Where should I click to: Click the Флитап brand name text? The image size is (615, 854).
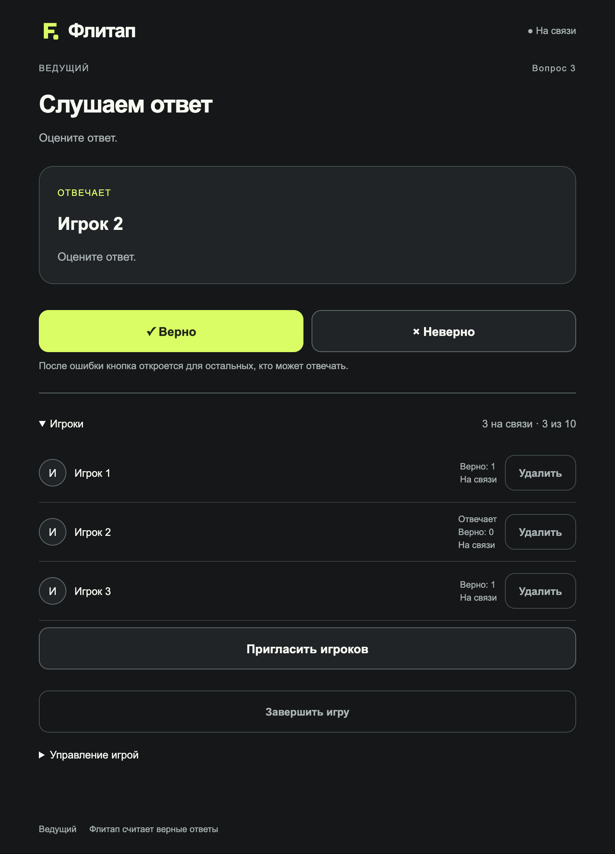point(102,31)
